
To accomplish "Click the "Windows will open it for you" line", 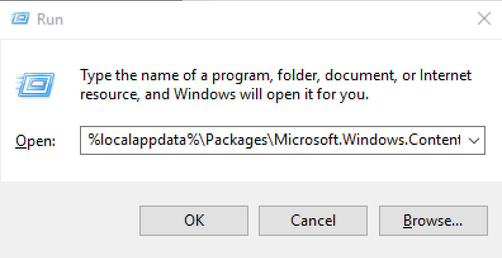I will [254, 95].
